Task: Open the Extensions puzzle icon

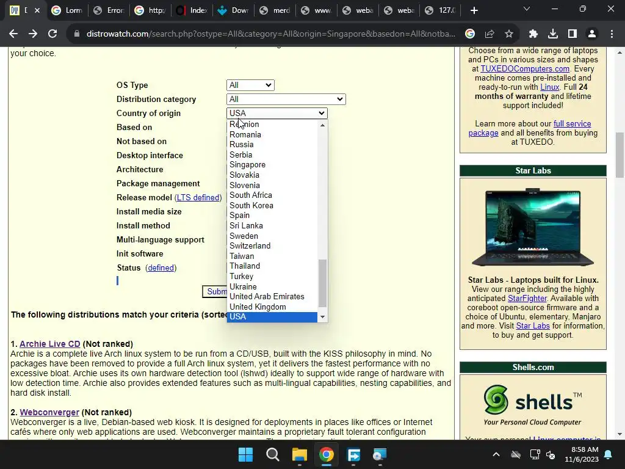Action: coord(533,34)
